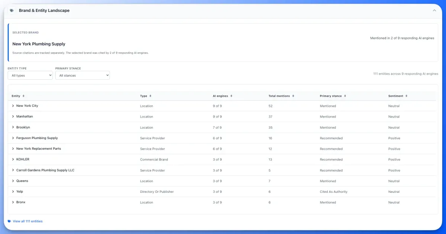Click the Positive sentiment in Ferguson row
The height and width of the screenshot is (234, 446).
click(x=394, y=138)
